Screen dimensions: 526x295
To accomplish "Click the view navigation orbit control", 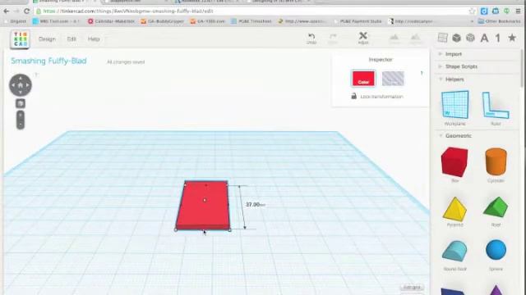I will 20,85.
